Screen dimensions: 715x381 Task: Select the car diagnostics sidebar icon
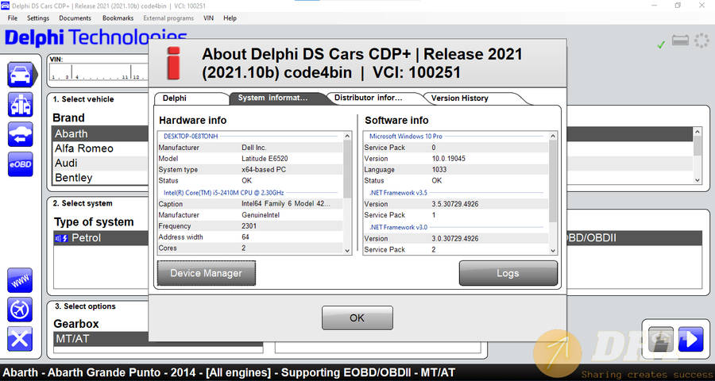click(x=20, y=75)
